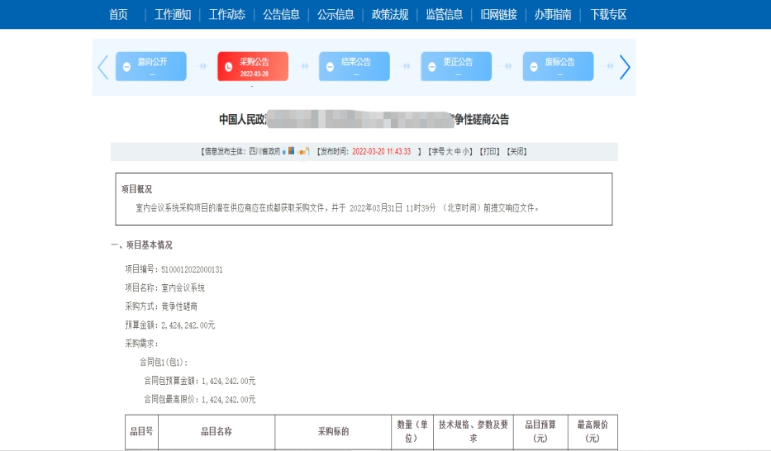Open the 下载专区 navigation item
Screen dimensions: 771x451
pyautogui.click(x=608, y=14)
